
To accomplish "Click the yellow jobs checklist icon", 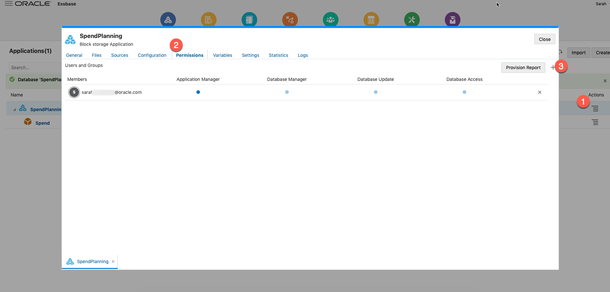I will [208, 20].
